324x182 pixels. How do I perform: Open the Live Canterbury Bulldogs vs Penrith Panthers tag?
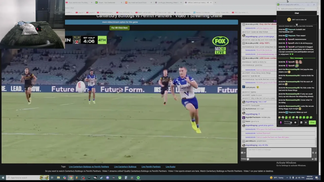click(89, 167)
